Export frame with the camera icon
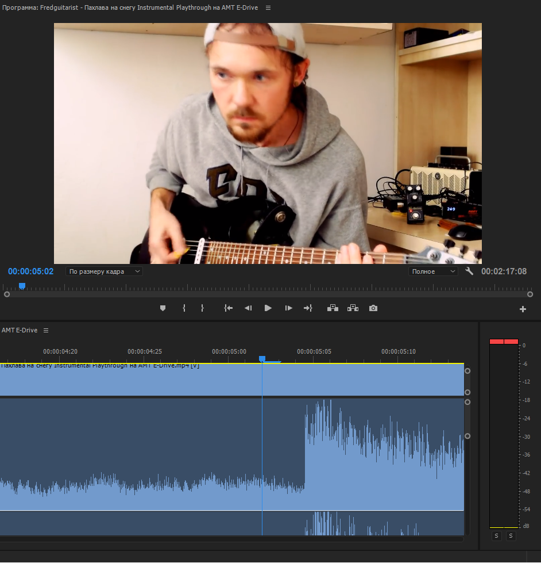This screenshot has width=541, height=563. coord(373,308)
